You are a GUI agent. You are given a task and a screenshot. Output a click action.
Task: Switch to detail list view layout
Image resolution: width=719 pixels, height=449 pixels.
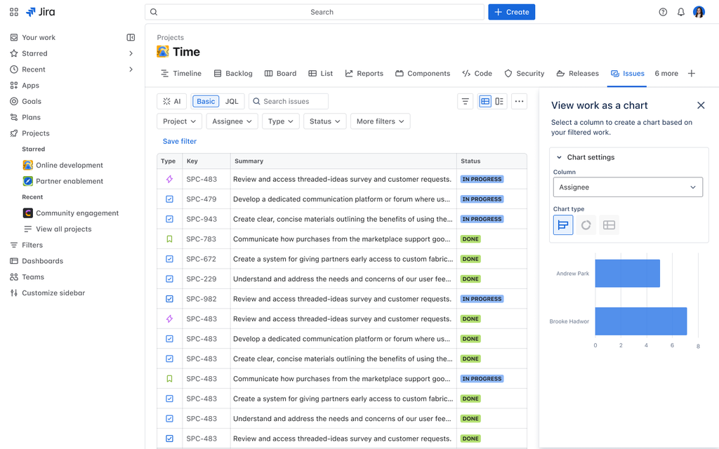point(500,101)
